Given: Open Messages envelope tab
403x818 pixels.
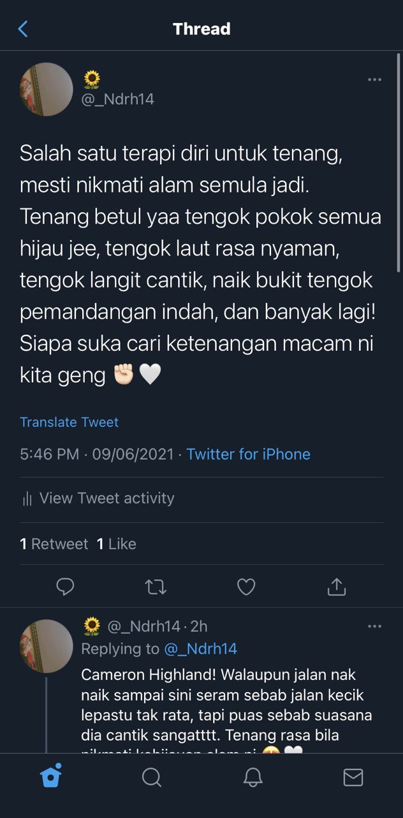Looking at the screenshot, I should click(353, 777).
